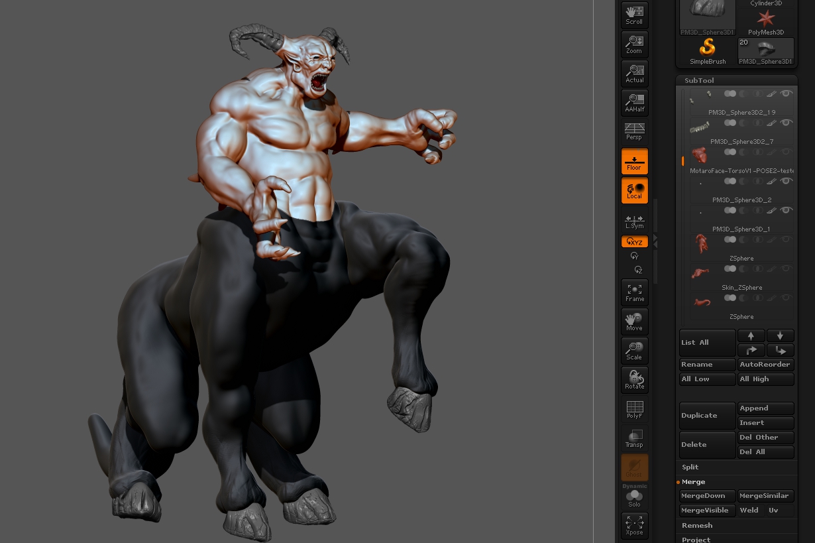Screen dimensions: 815x543
Task: Click the Rotate view navigation button
Action: tap(634, 381)
